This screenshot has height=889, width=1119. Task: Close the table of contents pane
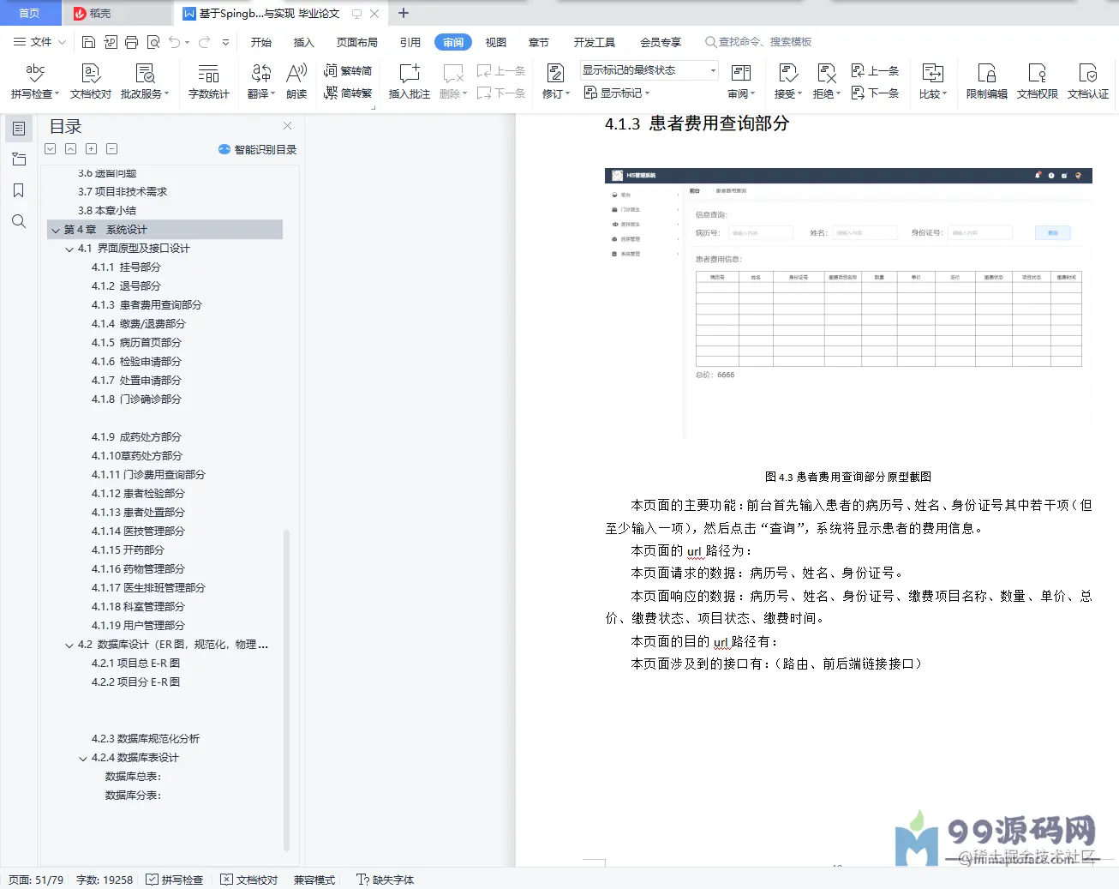pos(288,126)
